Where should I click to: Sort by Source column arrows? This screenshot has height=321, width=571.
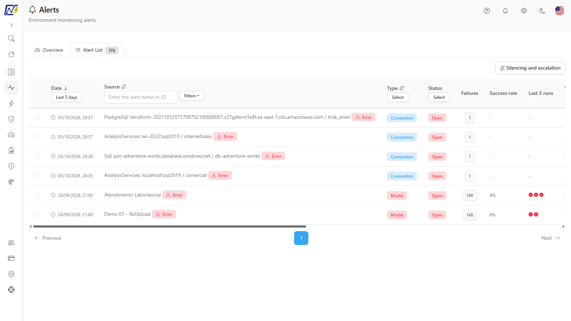124,87
